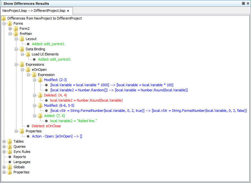This screenshot has height=183, width=251.
Task: Click the Sync Rules folder icon
Action: pyautogui.click(x=10, y=152)
